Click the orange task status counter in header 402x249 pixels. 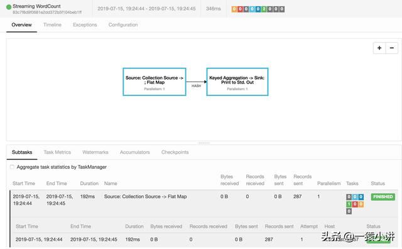pos(234,9)
